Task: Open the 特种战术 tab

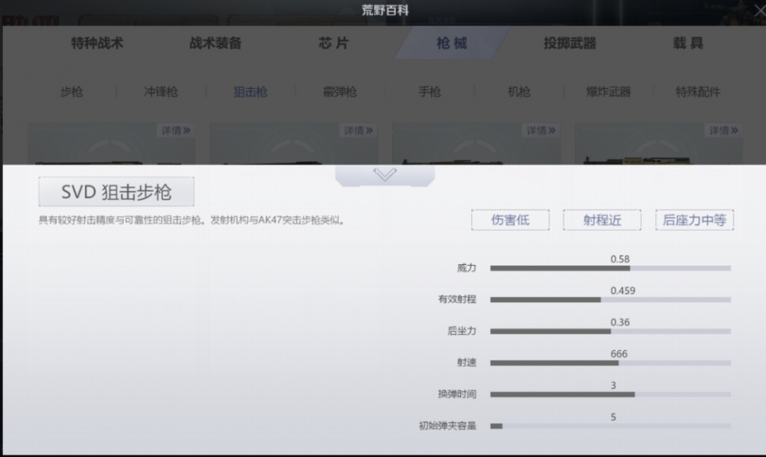Action: tap(97, 43)
